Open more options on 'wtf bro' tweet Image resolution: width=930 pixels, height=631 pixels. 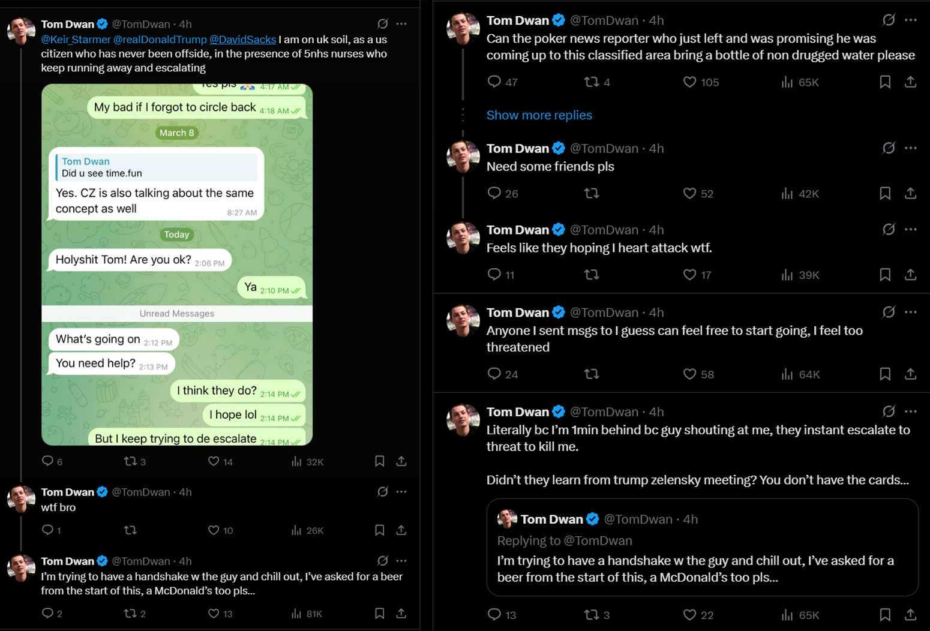point(401,492)
